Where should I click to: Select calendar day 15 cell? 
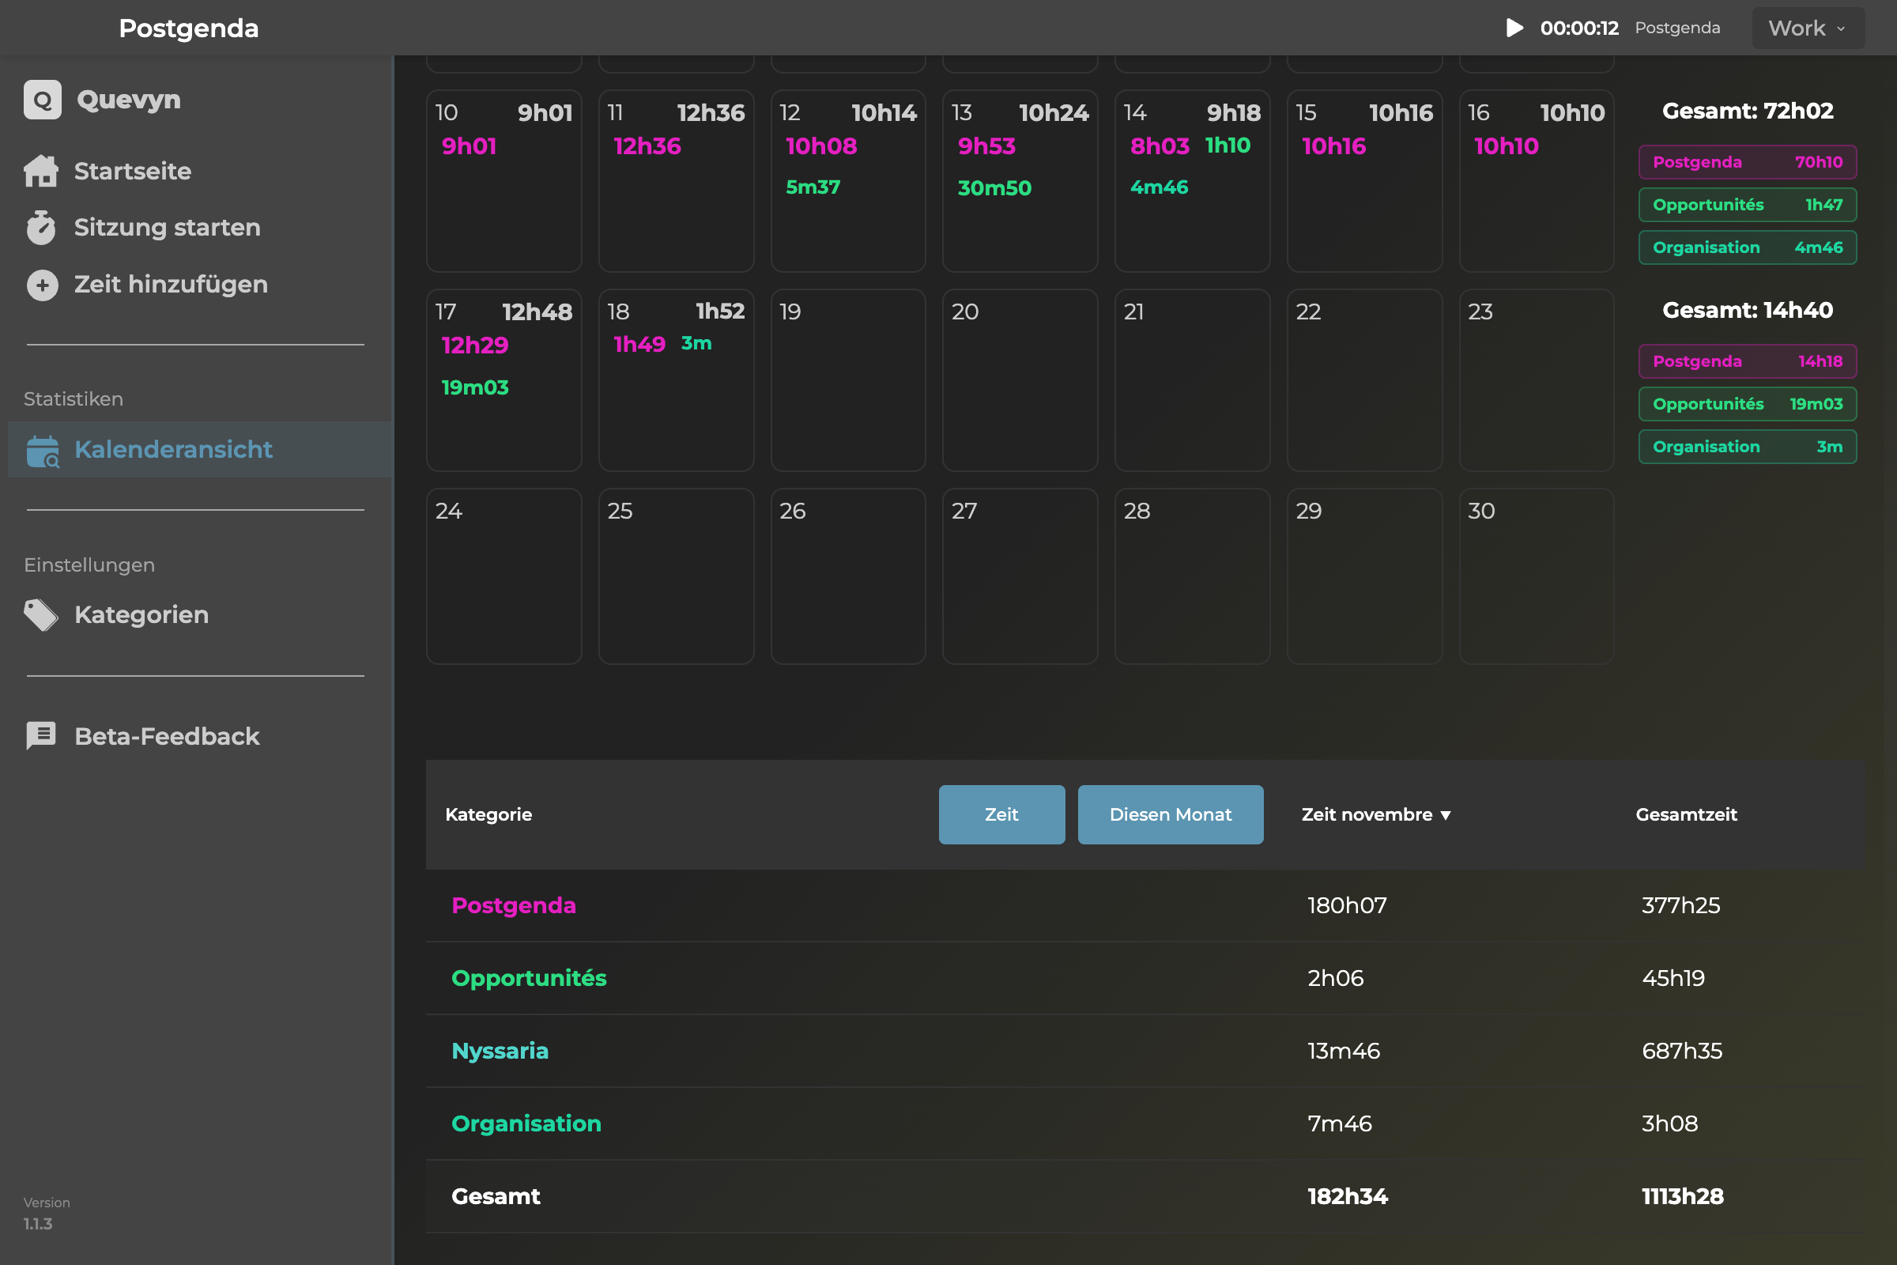pyautogui.click(x=1364, y=181)
